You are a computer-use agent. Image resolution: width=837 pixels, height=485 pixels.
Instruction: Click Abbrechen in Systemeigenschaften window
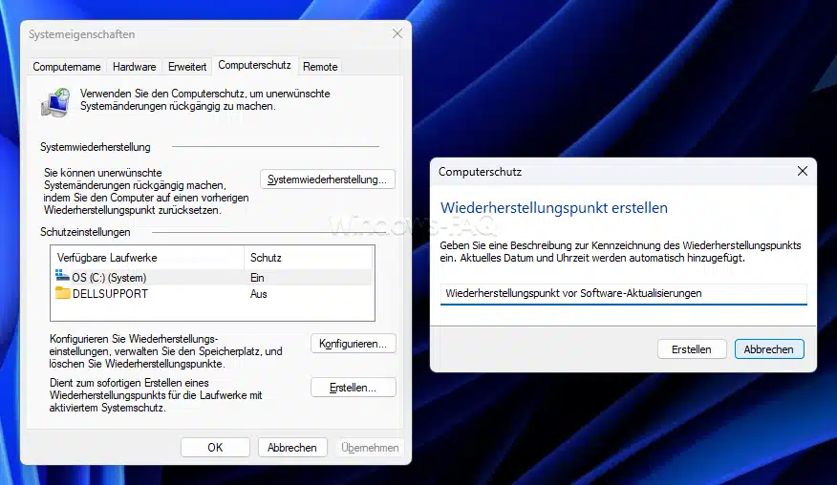click(292, 447)
